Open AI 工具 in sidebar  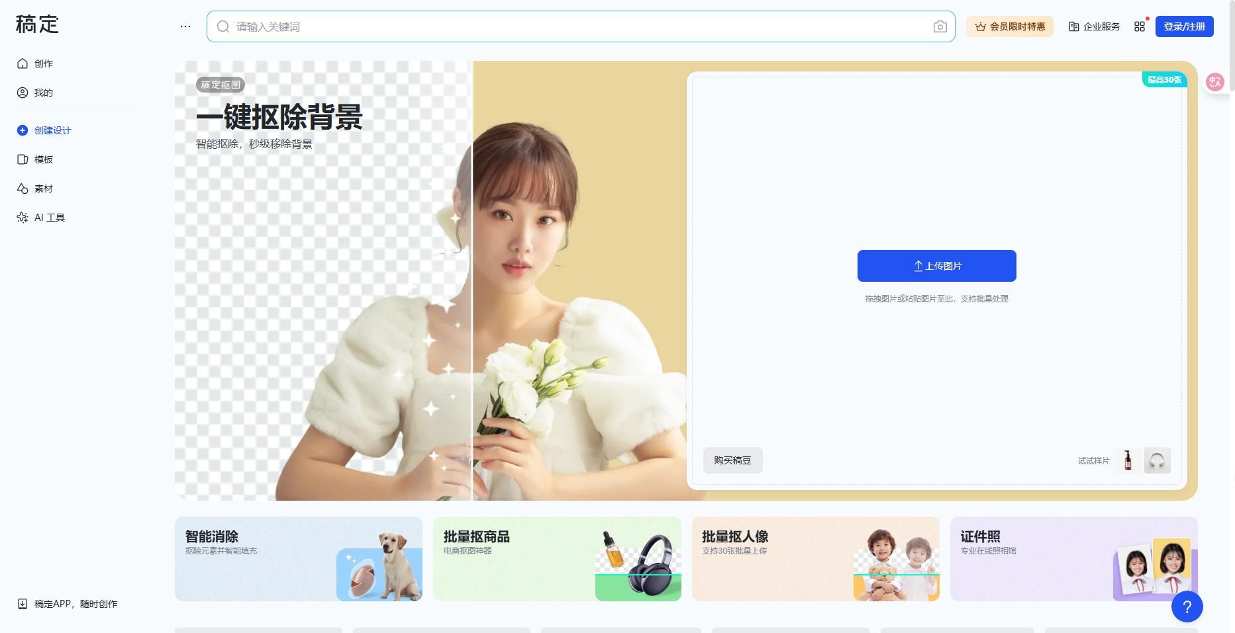(49, 218)
